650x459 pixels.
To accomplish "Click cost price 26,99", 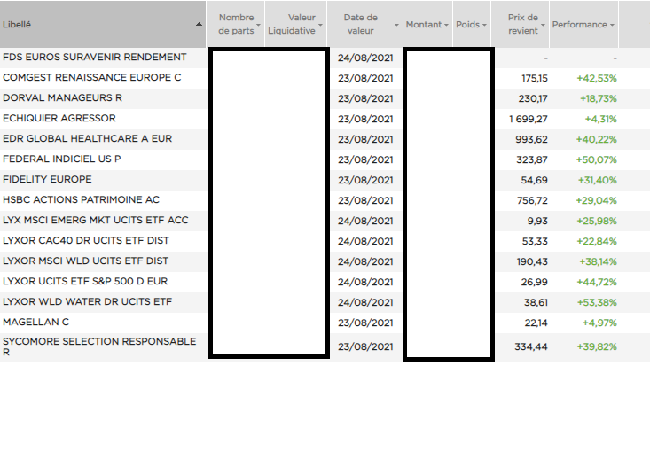I will tap(535, 282).
